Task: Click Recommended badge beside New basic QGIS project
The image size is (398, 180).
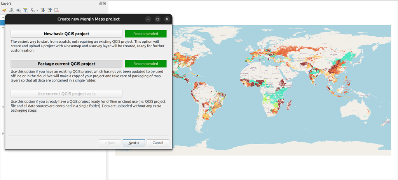Action: pos(146,34)
